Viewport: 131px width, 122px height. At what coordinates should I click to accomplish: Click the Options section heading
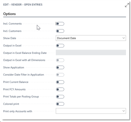coord(10,14)
